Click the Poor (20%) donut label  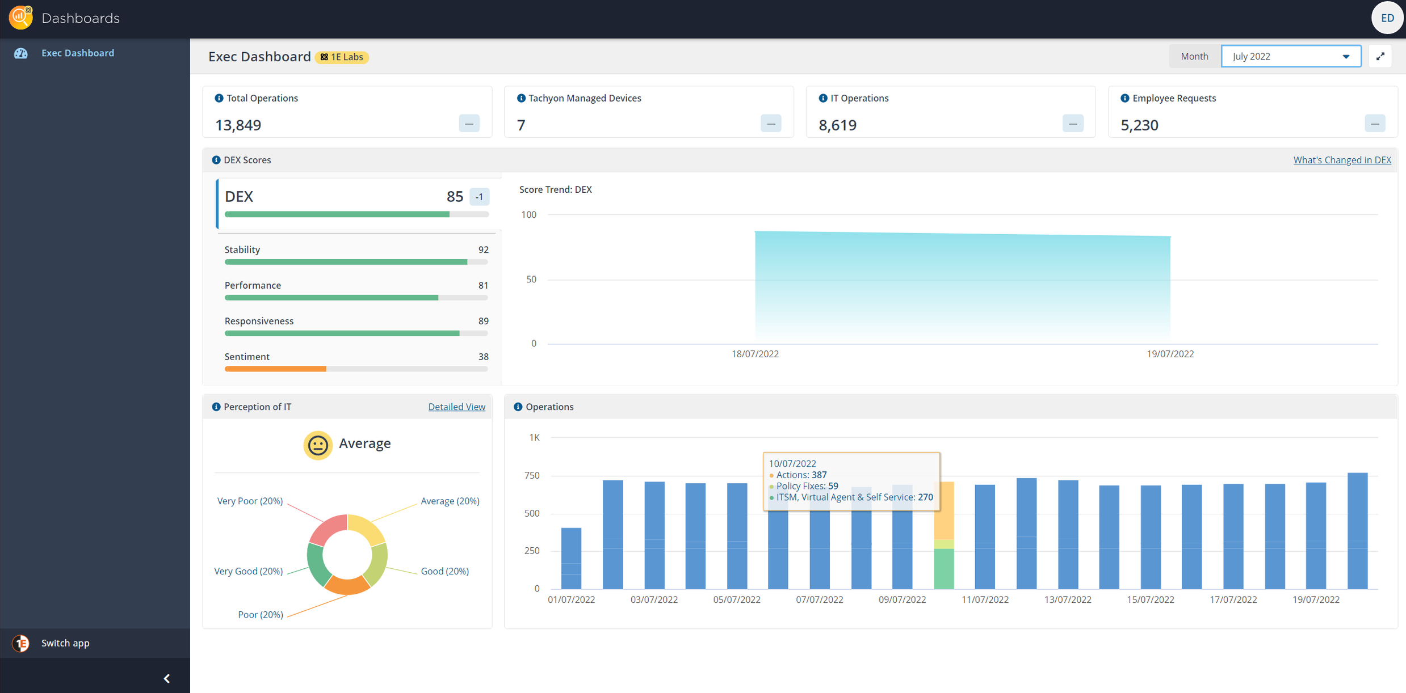coord(260,615)
